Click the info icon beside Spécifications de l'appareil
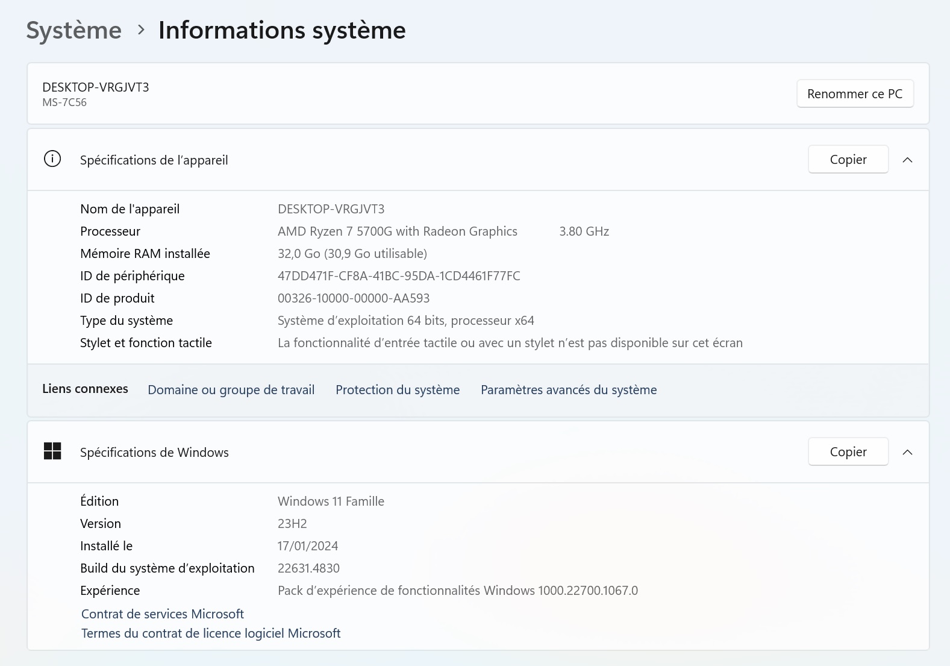The image size is (950, 666). point(52,159)
